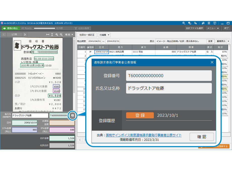Go to next receipt image page
Viewport: 232px width, 177px height.
[x=25, y=35]
